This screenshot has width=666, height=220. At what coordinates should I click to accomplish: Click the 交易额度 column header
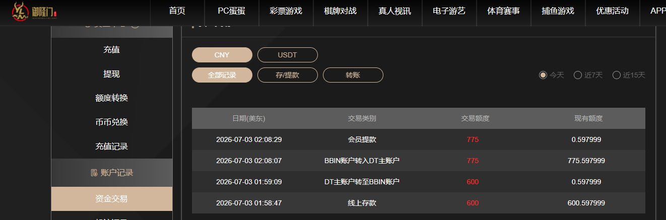(x=476, y=119)
